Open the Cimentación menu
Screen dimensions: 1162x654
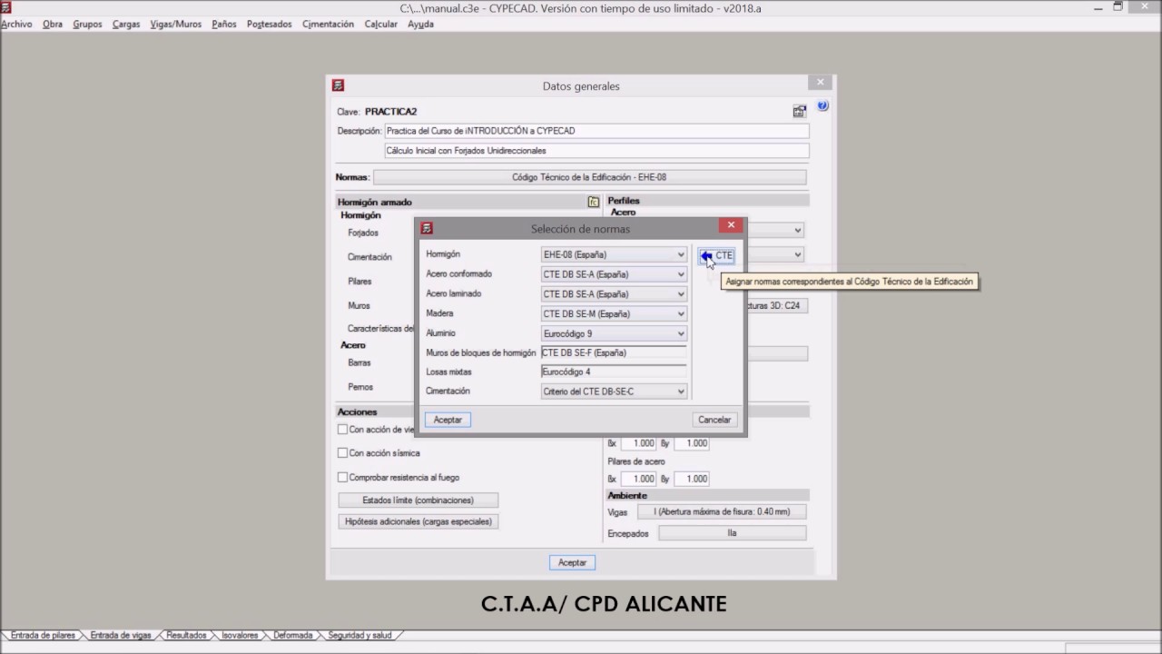point(328,25)
